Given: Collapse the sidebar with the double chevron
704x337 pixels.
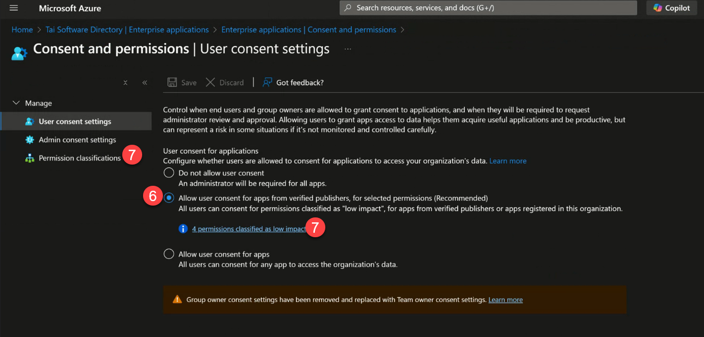Looking at the screenshot, I should pyautogui.click(x=145, y=83).
